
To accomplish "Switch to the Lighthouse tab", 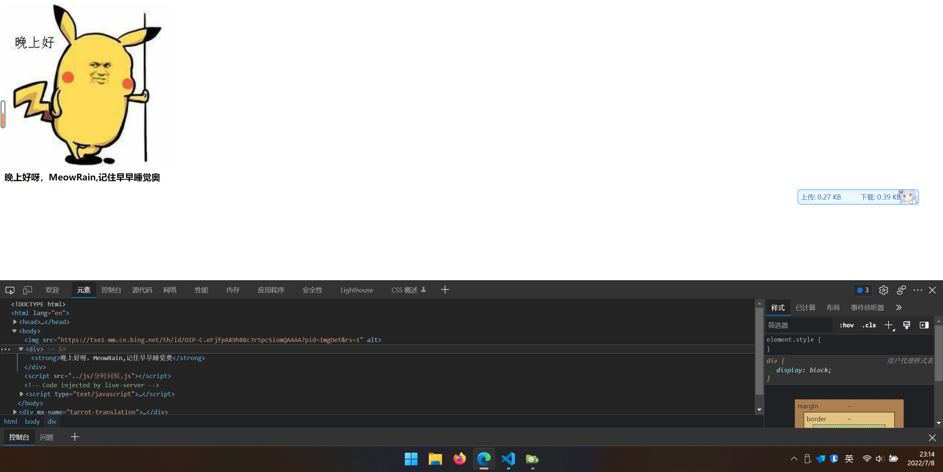I will tap(357, 290).
